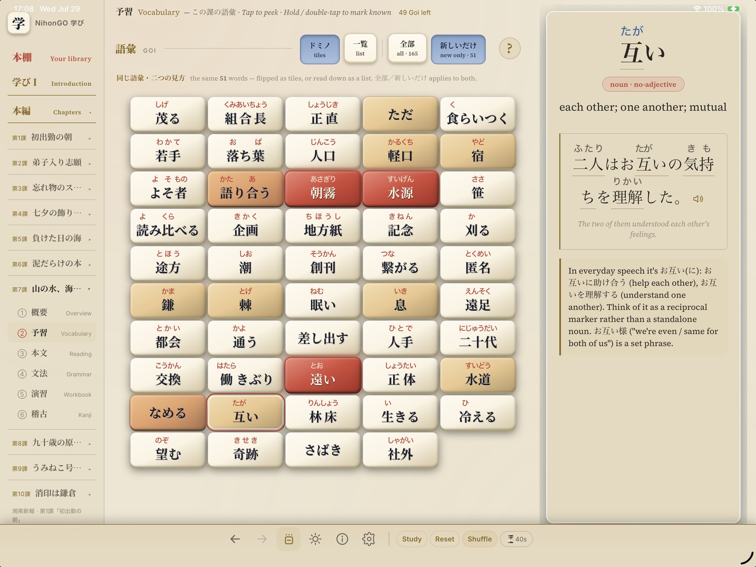The height and width of the screenshot is (567, 756).
Task: Expand chapter 第5課 負けた日の海
Action: pyautogui.click(x=52, y=239)
